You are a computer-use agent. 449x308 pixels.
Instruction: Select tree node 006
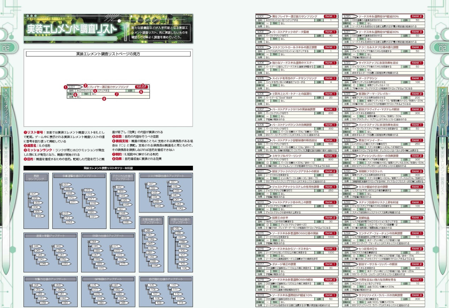[x=40, y=216]
